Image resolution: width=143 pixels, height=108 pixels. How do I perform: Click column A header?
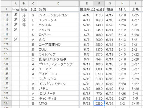coord(16,4)
